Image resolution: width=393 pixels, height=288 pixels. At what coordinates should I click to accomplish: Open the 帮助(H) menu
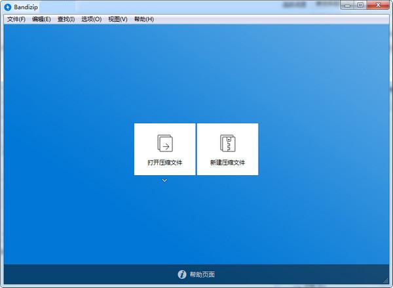click(144, 19)
